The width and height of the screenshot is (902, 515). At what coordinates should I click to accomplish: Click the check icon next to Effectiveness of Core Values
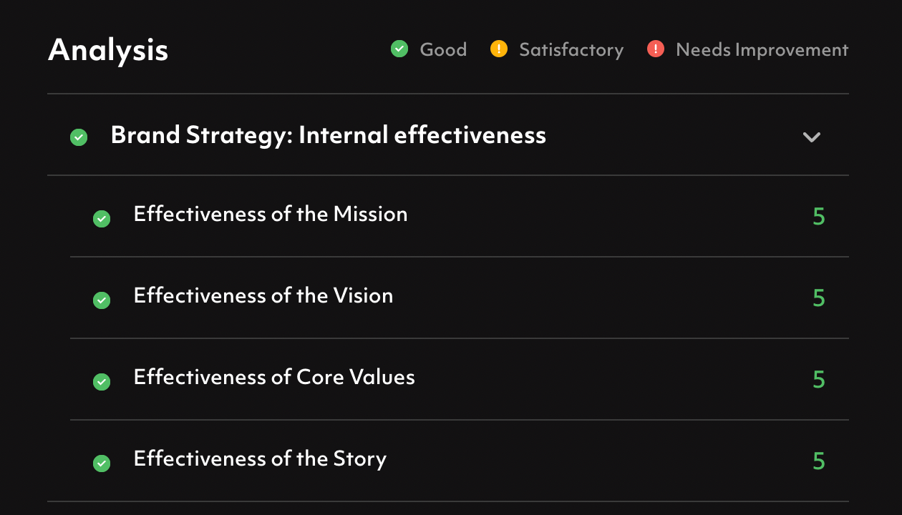102,382
